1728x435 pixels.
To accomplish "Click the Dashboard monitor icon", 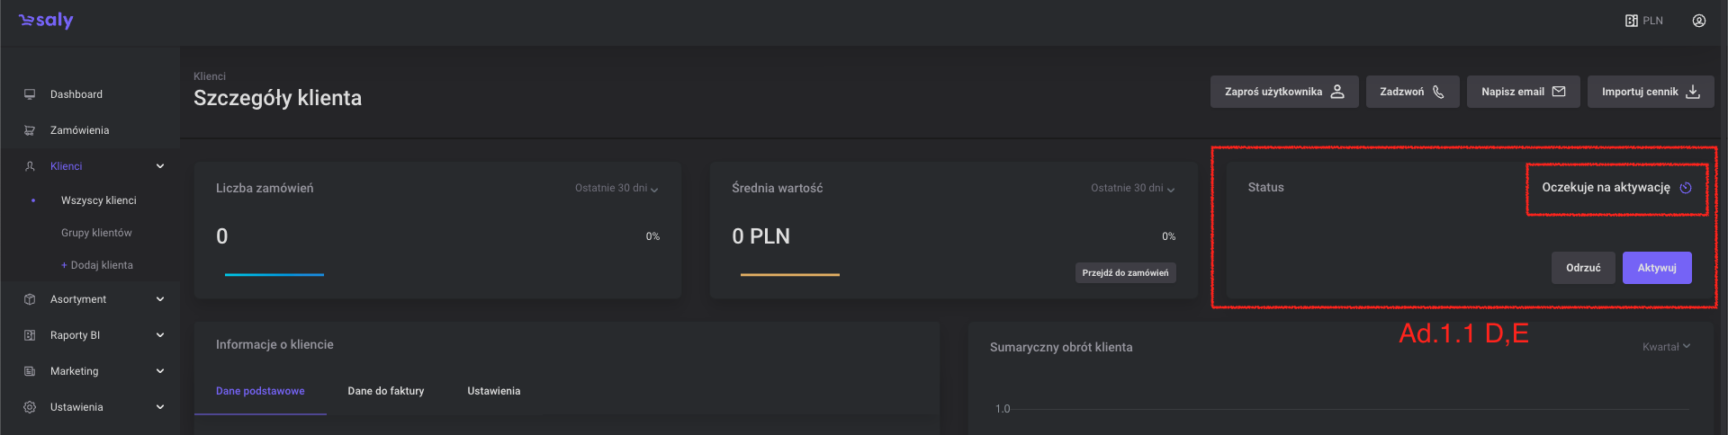I will (x=30, y=94).
